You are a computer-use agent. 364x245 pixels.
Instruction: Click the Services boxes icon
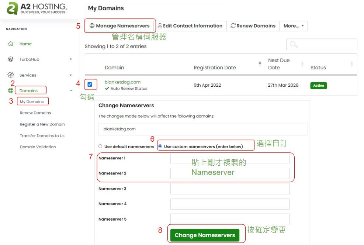(11, 75)
